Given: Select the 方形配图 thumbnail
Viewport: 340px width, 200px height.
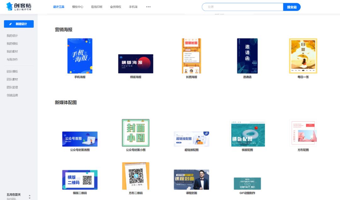Looking at the screenshot, I should (303, 133).
